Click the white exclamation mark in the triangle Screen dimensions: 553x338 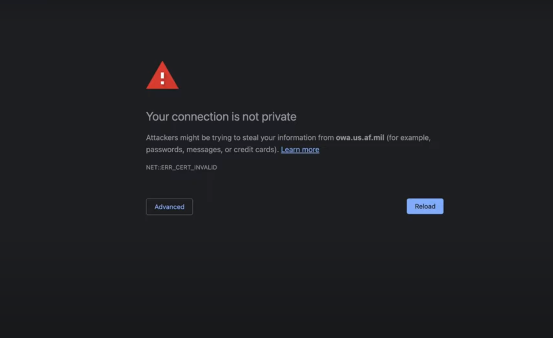pos(162,78)
